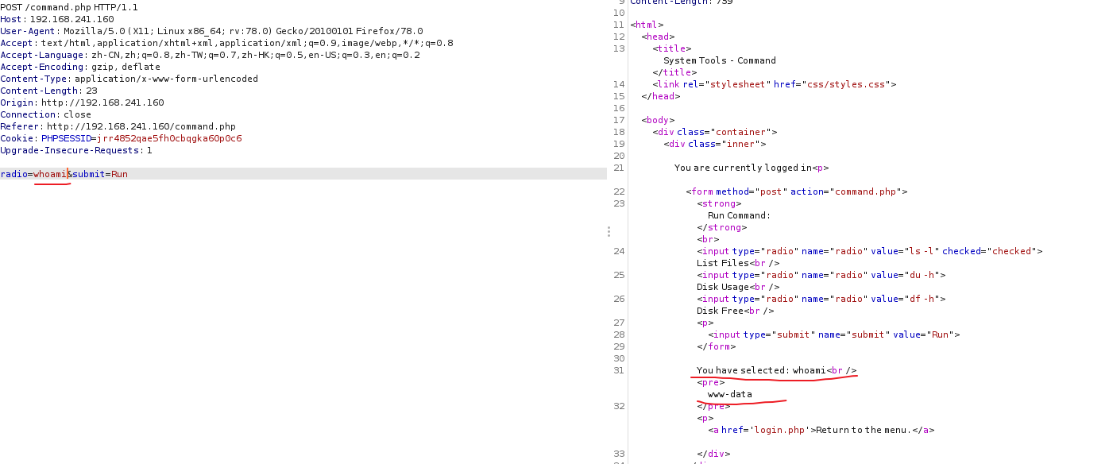Click the opening <html> tag in response
Viewport: 1109px width, 464px height.
tap(647, 25)
